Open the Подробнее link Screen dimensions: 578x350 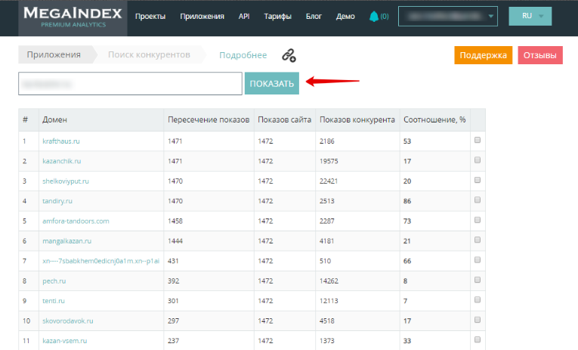[x=243, y=55]
